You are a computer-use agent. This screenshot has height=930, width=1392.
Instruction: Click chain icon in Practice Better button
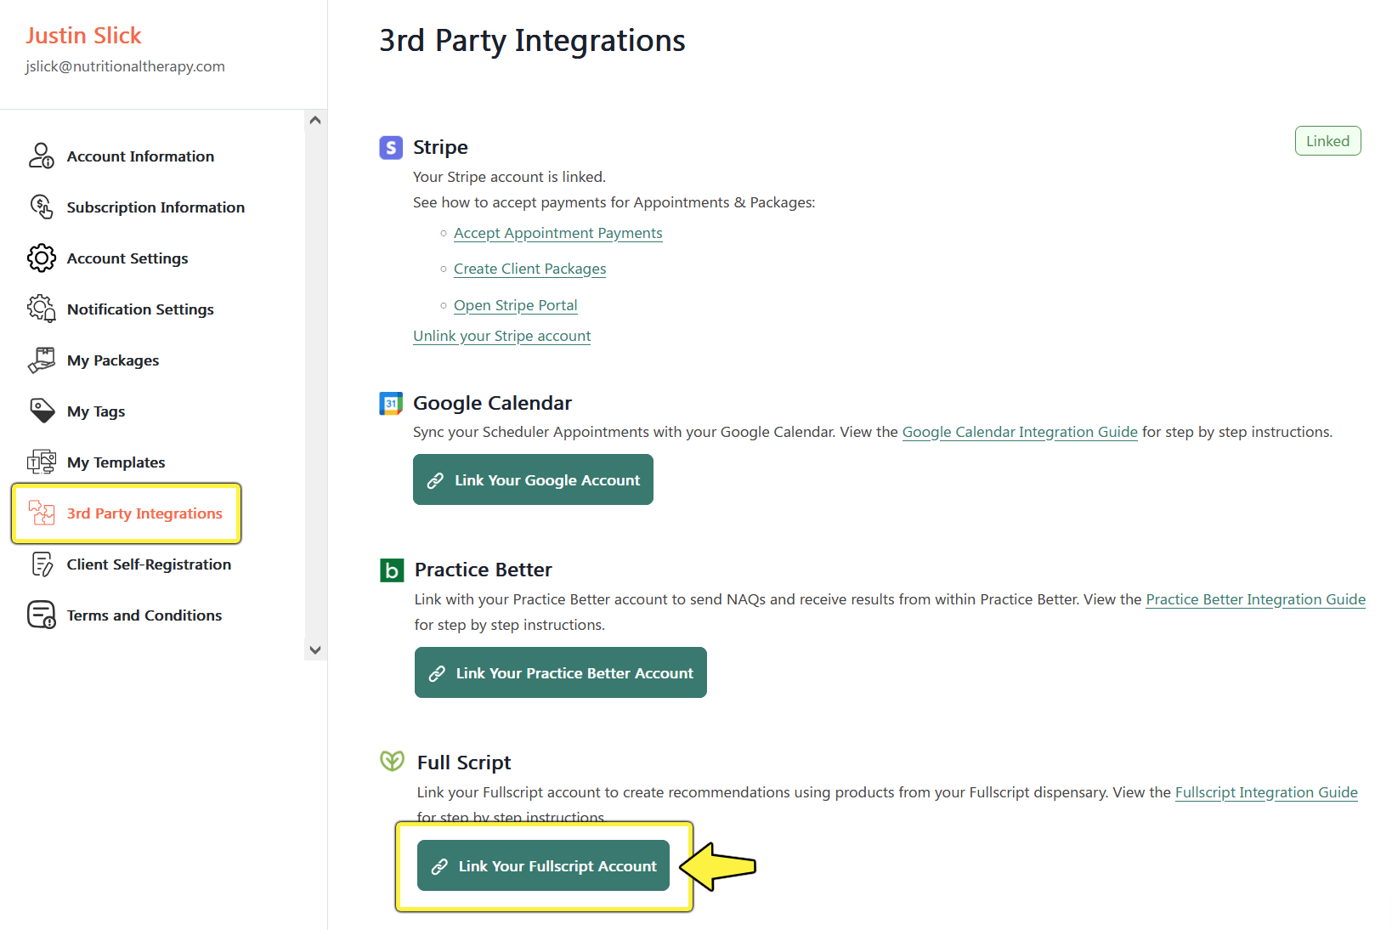click(x=437, y=673)
